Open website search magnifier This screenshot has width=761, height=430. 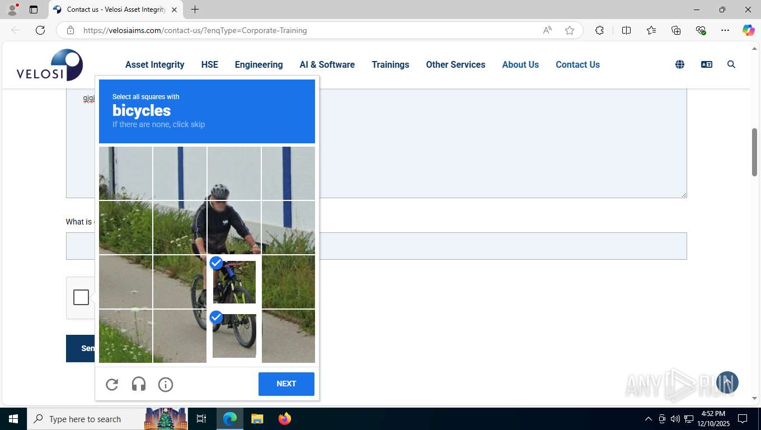point(731,64)
